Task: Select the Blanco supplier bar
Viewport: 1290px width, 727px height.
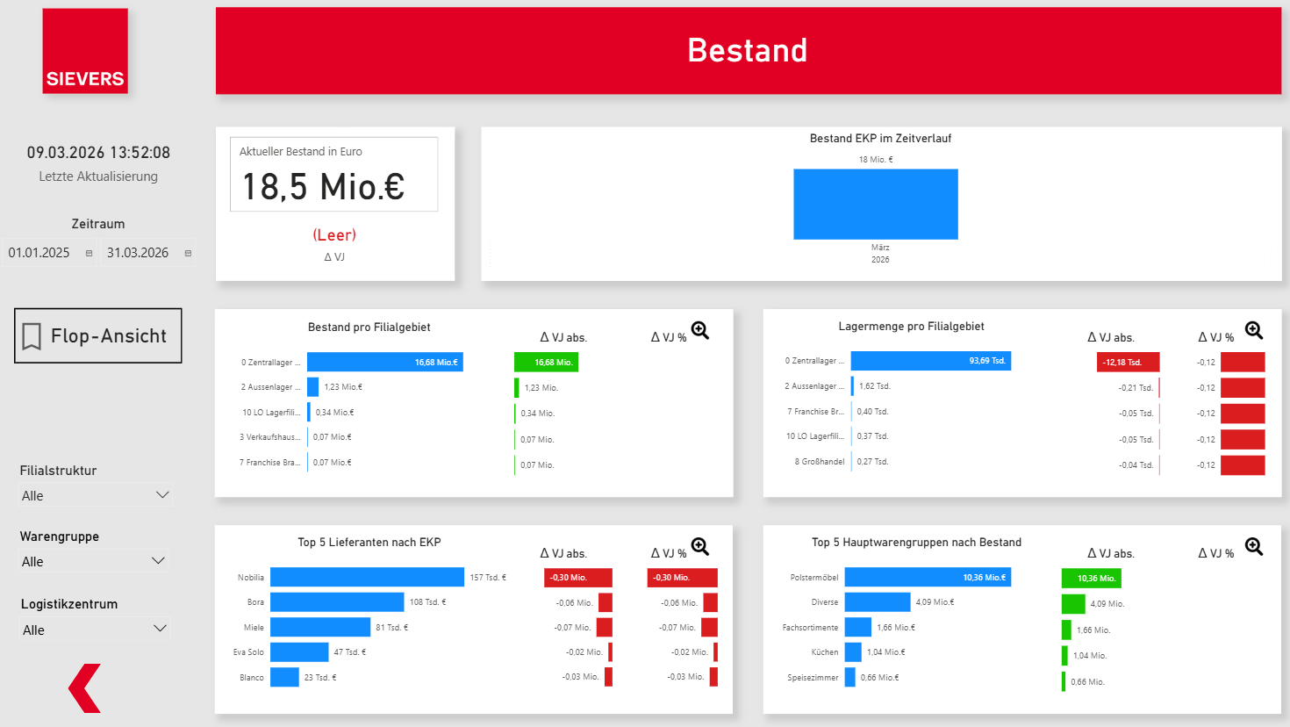Action: pos(284,678)
